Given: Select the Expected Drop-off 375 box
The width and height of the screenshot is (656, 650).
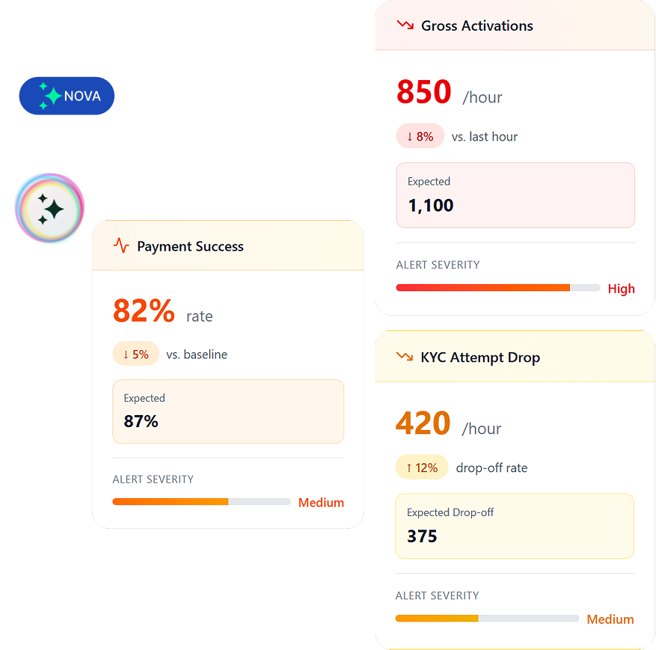Looking at the screenshot, I should [515, 526].
